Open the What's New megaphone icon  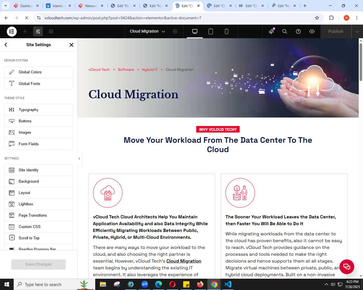(x=272, y=31)
